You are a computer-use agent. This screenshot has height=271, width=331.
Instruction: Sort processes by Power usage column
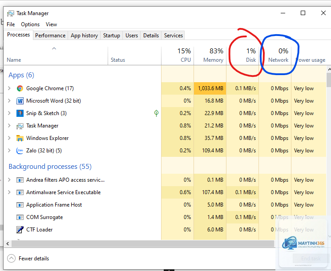(309, 56)
